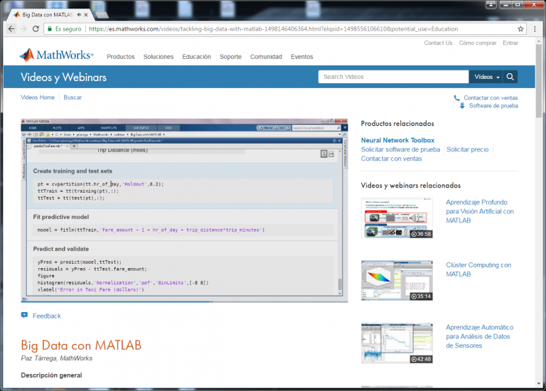This screenshot has height=391, width=546.
Task: Click the download icon for Software de prueba
Action: 462,106
